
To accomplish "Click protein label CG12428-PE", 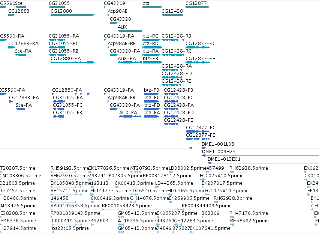I will coord(179,120).
